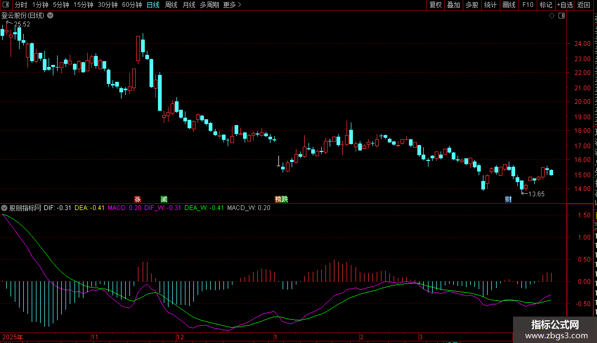Click the DIF: -0.31 value label
Image resolution: width=597 pixels, height=343 pixels.
coord(58,208)
